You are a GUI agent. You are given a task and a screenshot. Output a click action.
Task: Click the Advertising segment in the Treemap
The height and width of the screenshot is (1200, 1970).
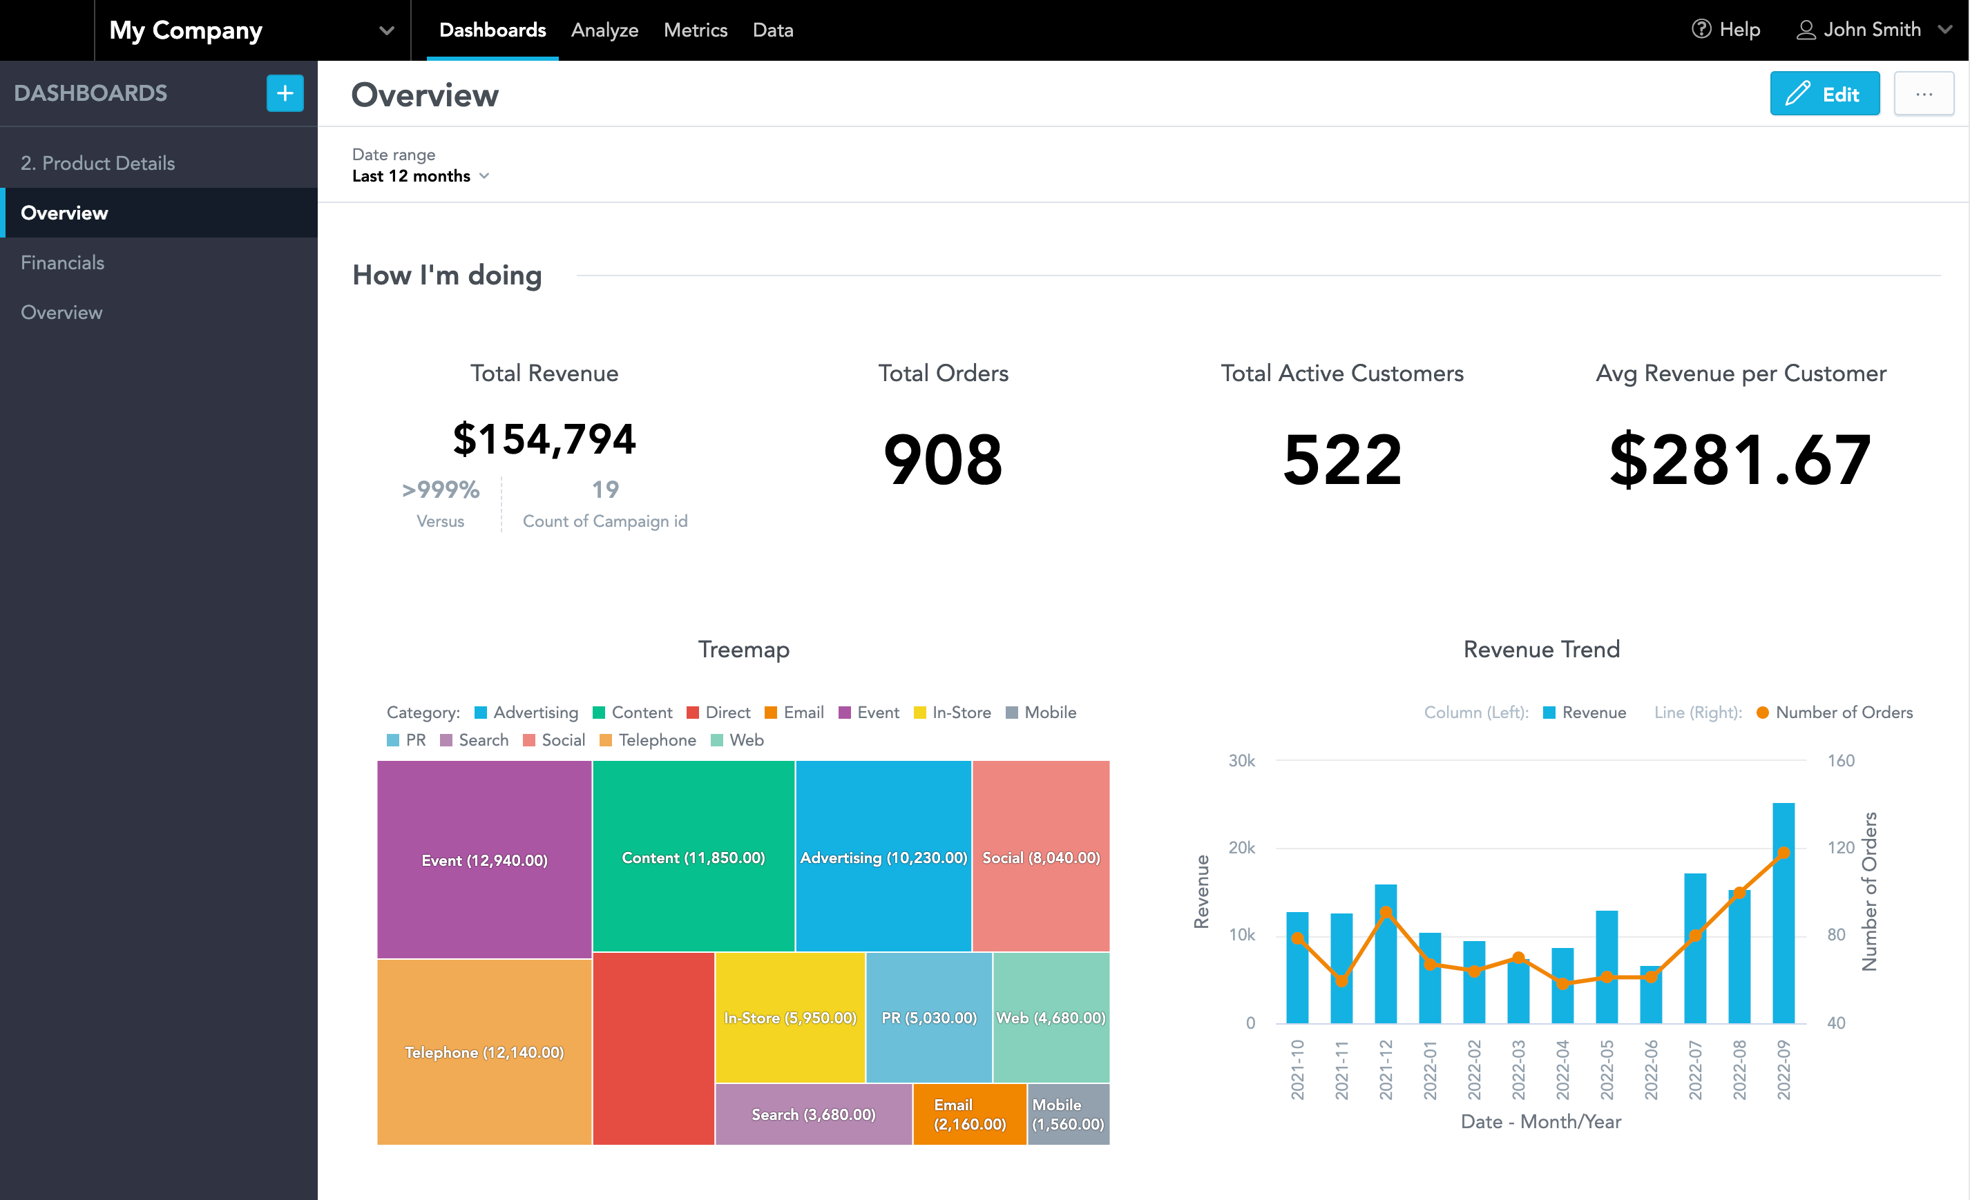pos(883,857)
